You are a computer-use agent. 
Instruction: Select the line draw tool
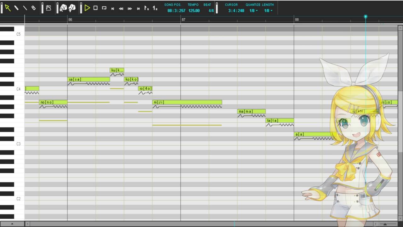tap(25, 8)
